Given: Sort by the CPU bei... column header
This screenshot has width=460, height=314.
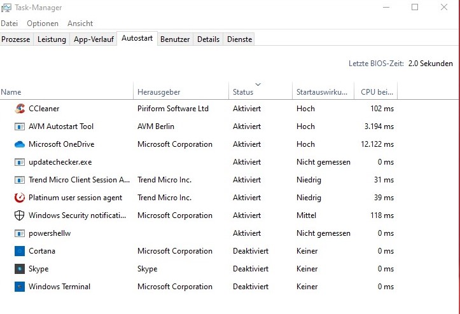Looking at the screenshot, I should pos(376,91).
